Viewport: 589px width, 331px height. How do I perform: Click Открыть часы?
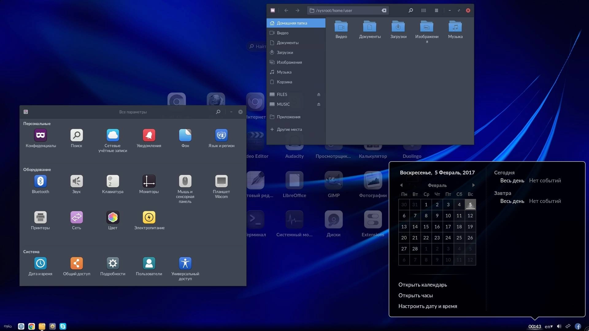click(416, 295)
